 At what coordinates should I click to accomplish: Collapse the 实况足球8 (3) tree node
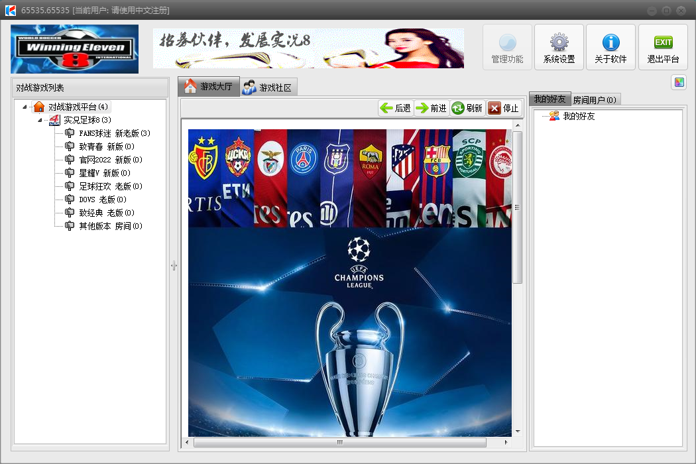coord(40,121)
